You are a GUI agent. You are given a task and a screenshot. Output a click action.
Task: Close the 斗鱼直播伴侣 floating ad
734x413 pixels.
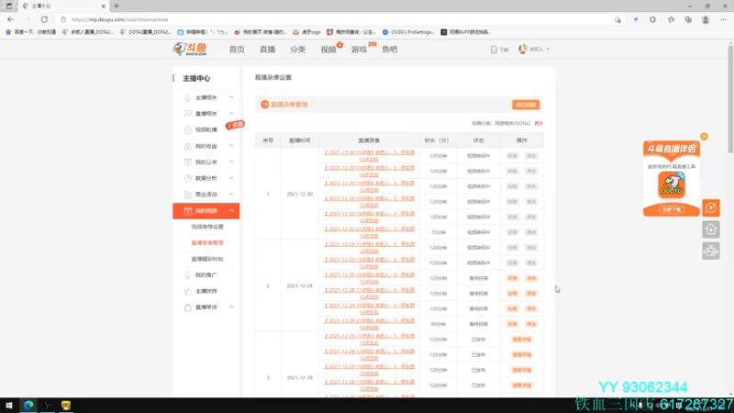click(704, 137)
